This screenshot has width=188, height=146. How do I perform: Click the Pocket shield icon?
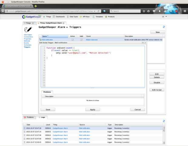point(154,11)
